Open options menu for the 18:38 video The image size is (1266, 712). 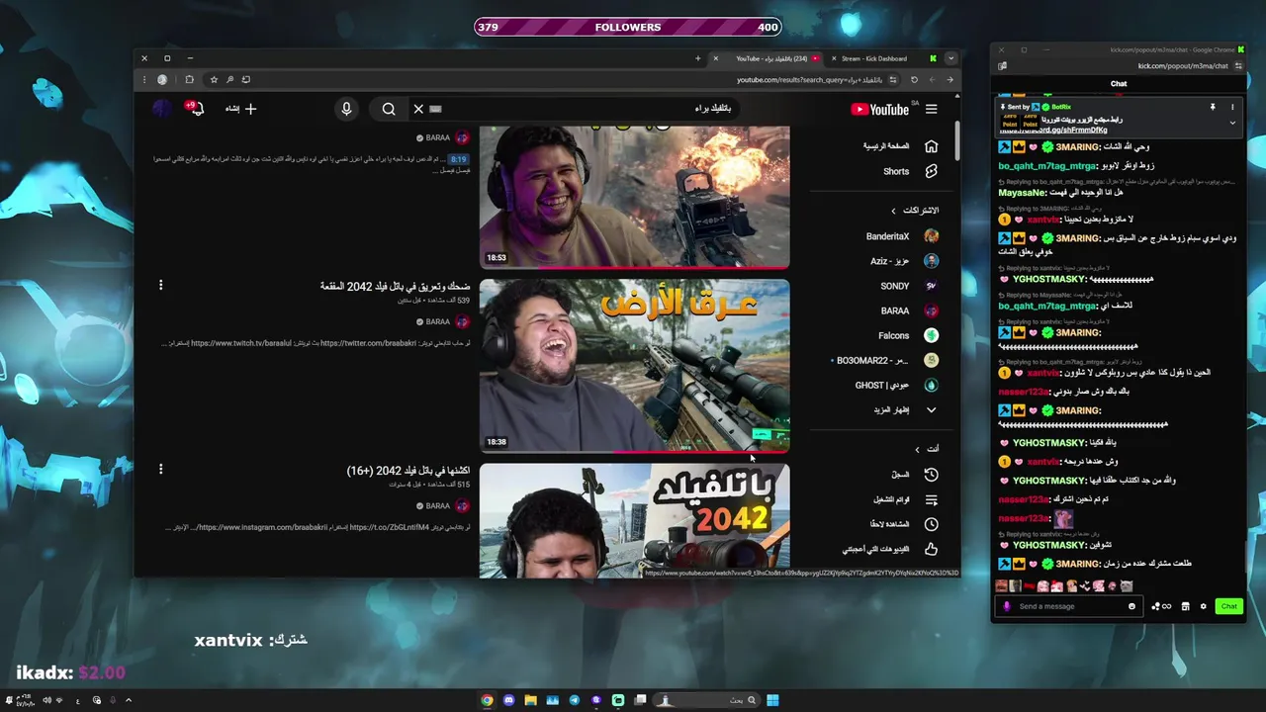tap(160, 286)
